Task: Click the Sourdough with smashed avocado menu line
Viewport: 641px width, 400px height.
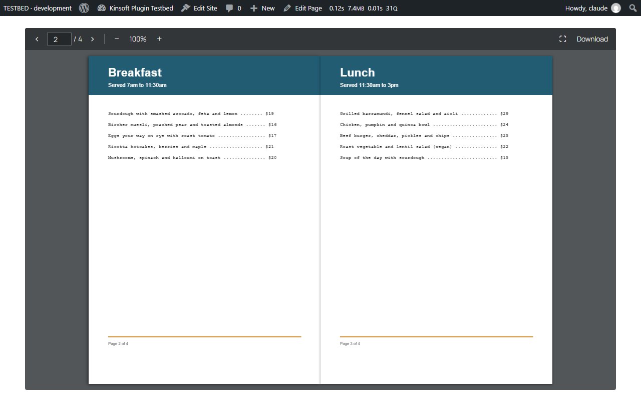Action: 191,114
